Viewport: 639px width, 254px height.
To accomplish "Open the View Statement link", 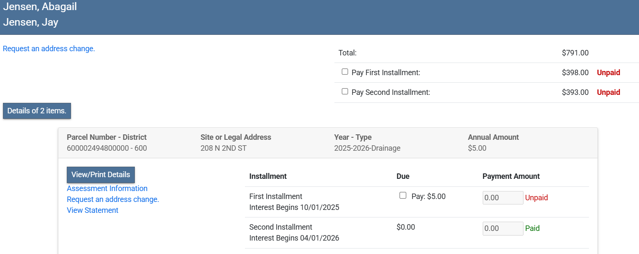I will 92,210.
